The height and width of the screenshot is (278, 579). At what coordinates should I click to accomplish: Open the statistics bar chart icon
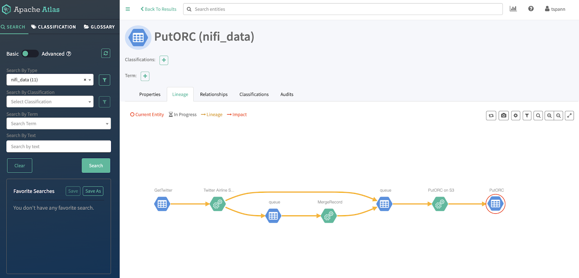tap(513, 9)
